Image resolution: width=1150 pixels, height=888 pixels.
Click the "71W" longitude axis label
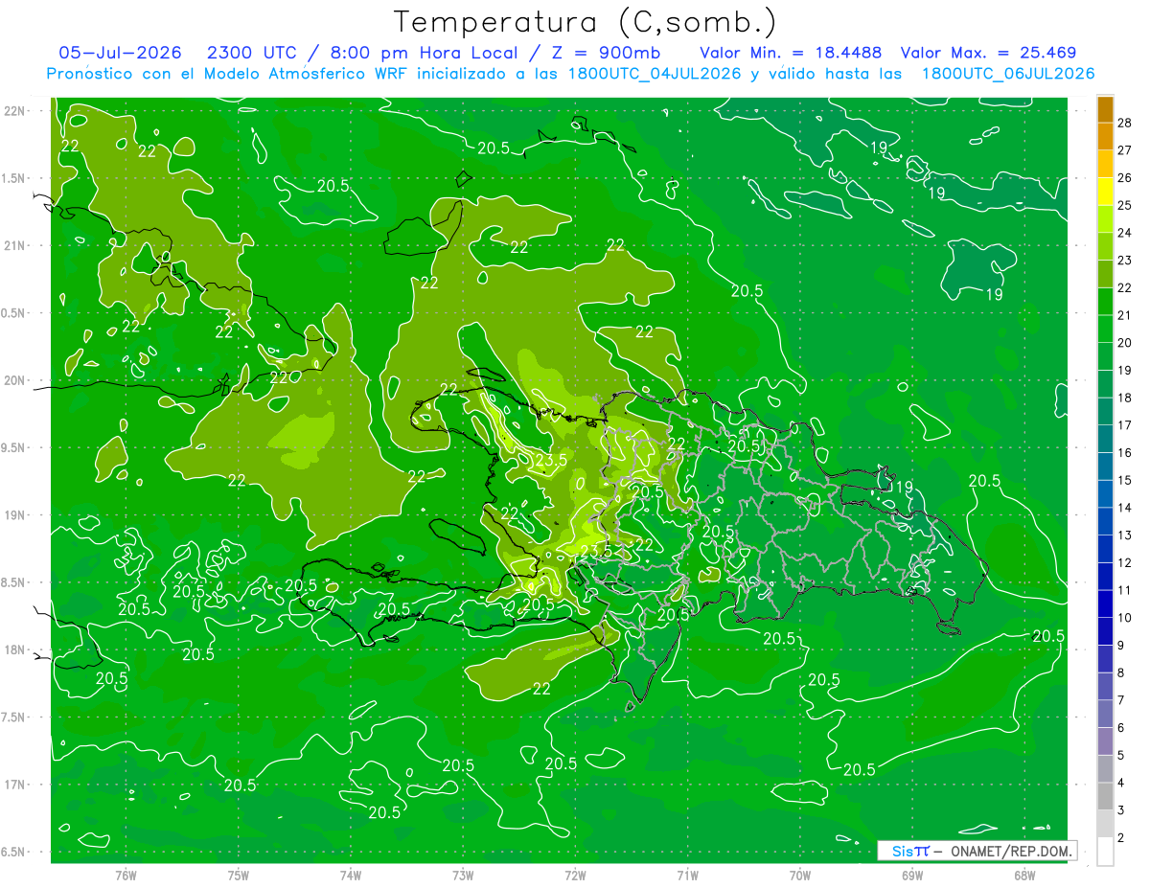687,876
